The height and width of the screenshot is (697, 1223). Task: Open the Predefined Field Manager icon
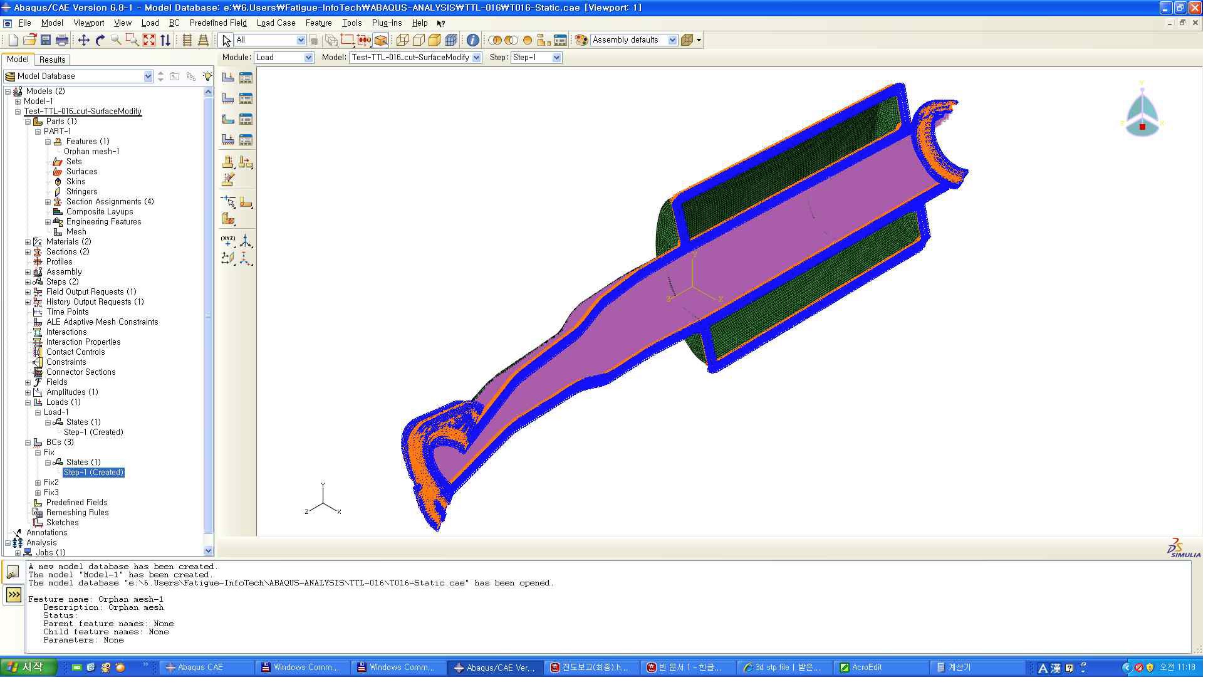point(246,119)
